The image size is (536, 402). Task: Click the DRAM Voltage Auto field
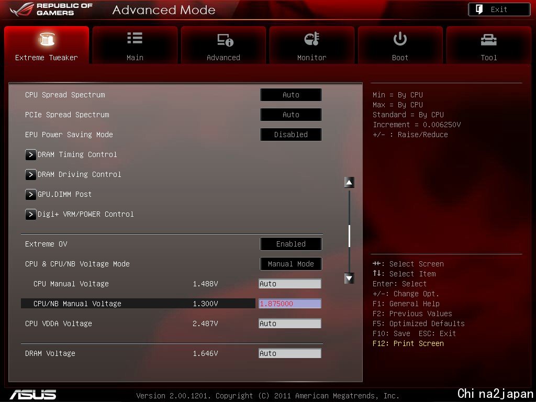click(x=290, y=353)
